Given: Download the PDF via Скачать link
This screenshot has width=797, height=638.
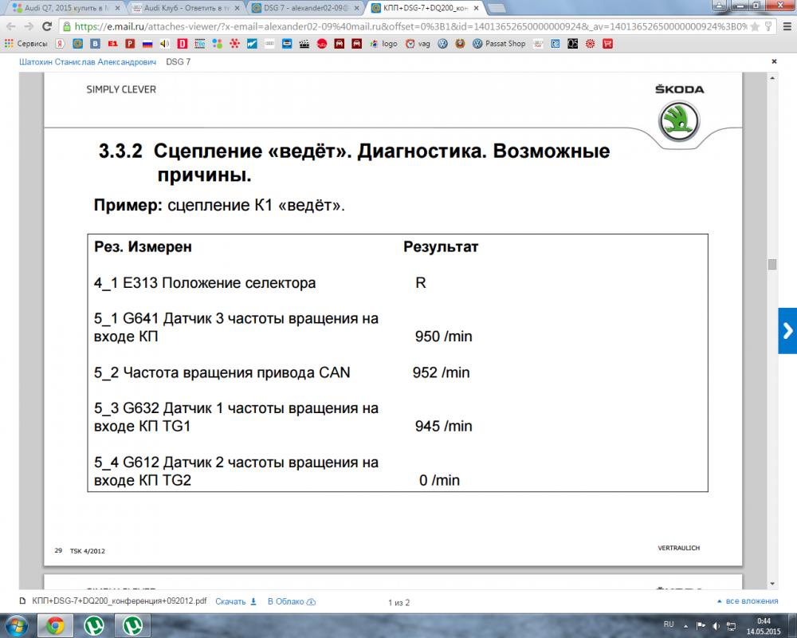Looking at the screenshot, I should pyautogui.click(x=236, y=601).
